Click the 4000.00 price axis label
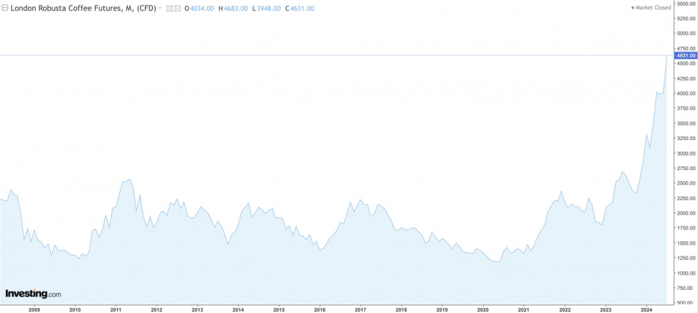Viewport: 698px width, 313px height. [686, 93]
